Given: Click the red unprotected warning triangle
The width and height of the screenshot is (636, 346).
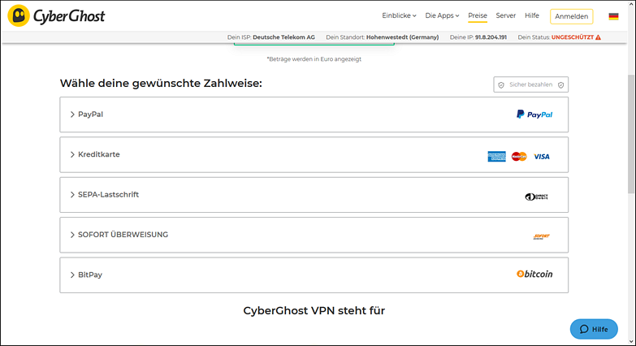Looking at the screenshot, I should coord(598,37).
